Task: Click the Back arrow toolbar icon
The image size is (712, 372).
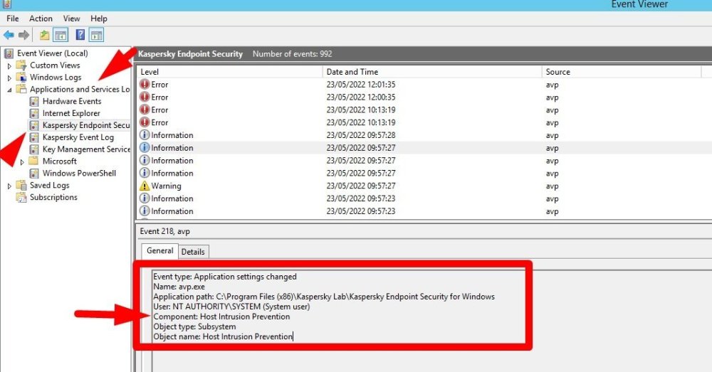Action: pos(9,35)
